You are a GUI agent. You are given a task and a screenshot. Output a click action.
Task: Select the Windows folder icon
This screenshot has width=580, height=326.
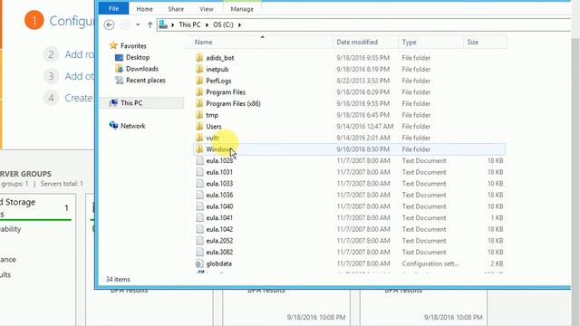click(199, 149)
